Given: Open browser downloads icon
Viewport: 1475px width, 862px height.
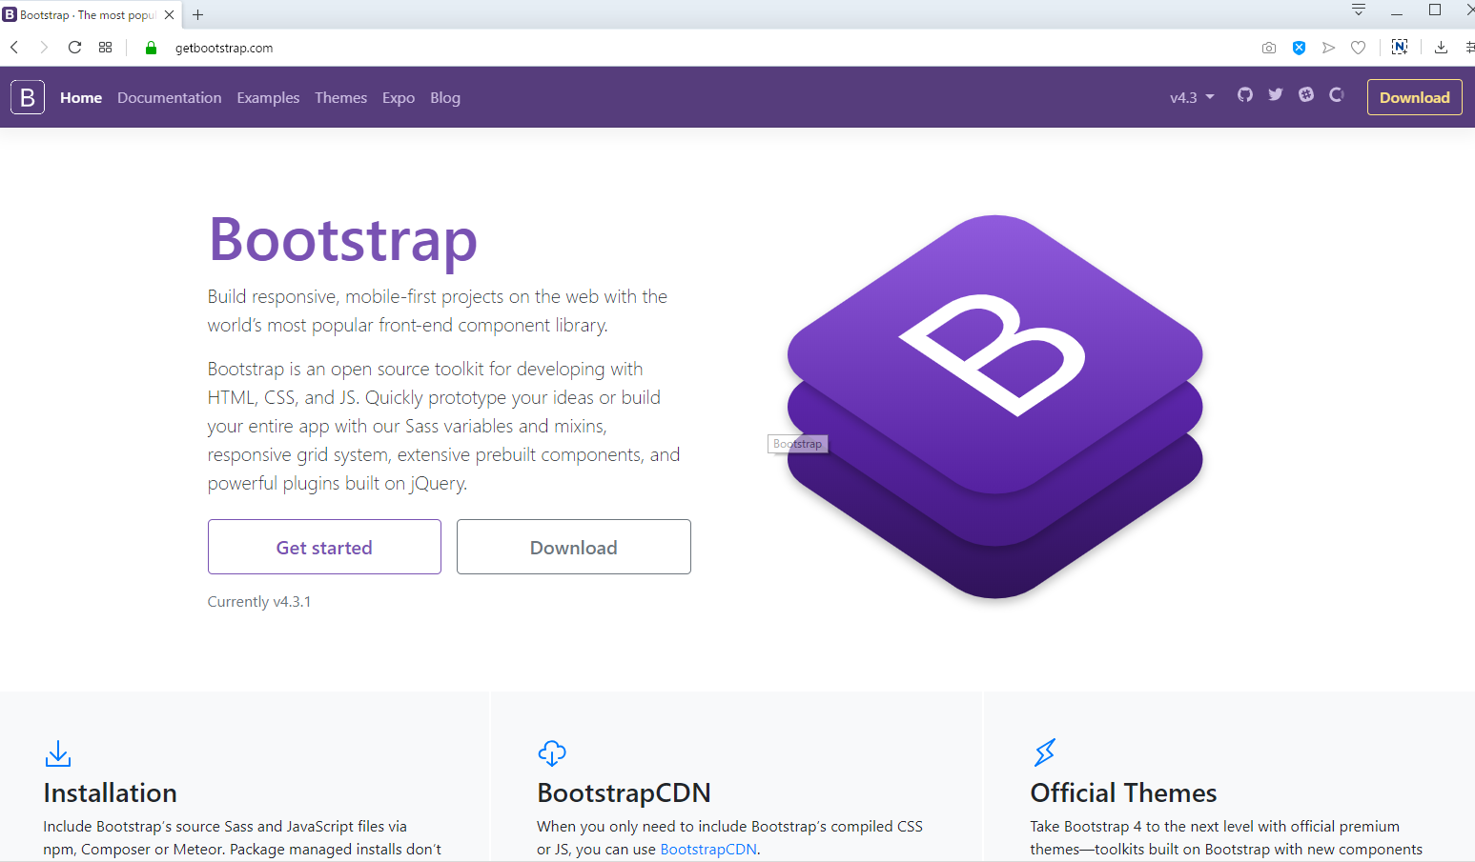Looking at the screenshot, I should tap(1441, 48).
